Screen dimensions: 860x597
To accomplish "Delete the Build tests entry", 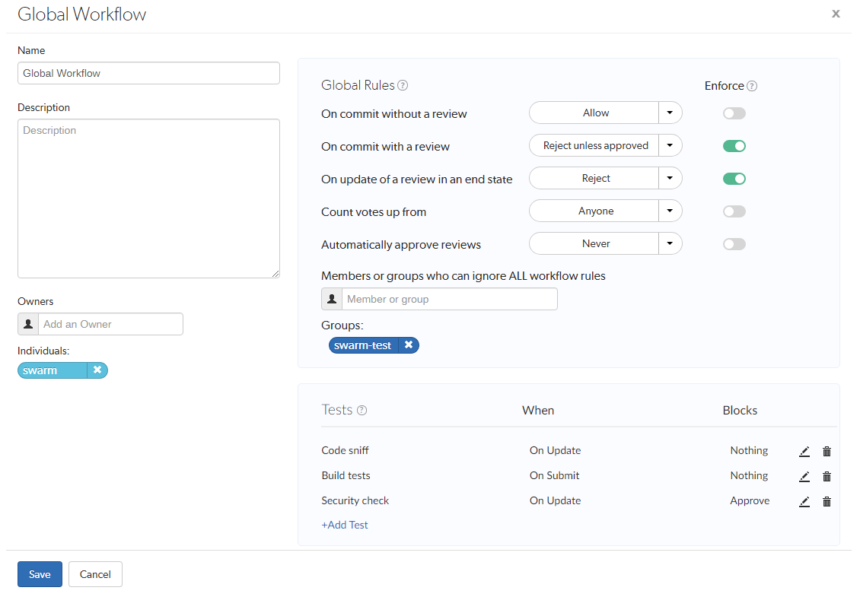I will pyautogui.click(x=827, y=476).
